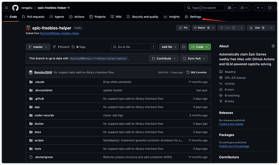279x165 pixels.
Task: Open the docs folder
Action: click(38, 132)
